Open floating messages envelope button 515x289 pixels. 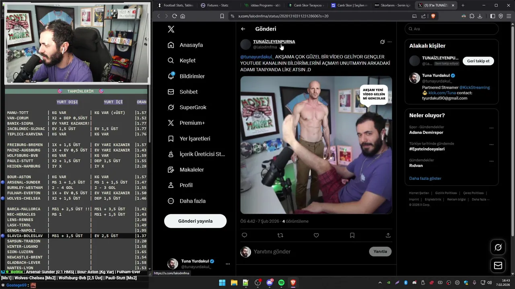tap(498, 265)
